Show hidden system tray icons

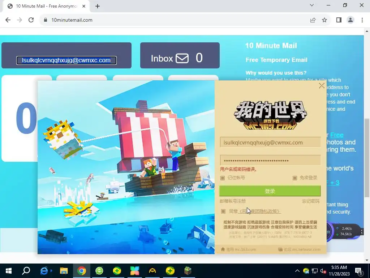(x=297, y=271)
